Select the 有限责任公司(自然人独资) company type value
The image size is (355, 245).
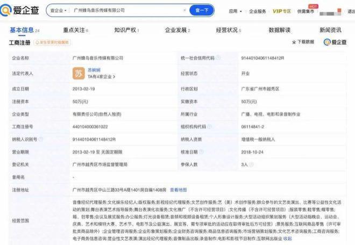point(97,114)
